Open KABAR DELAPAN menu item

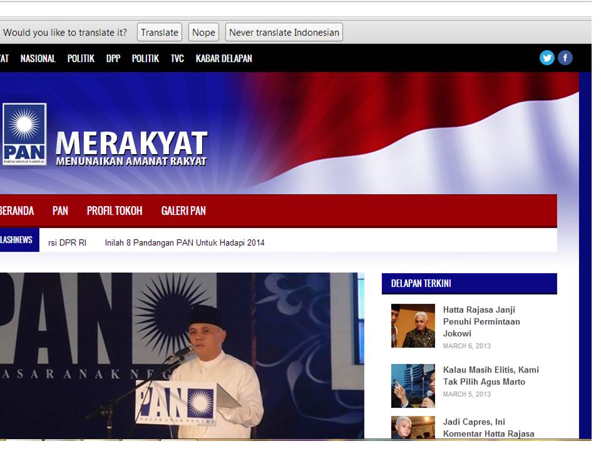point(224,59)
